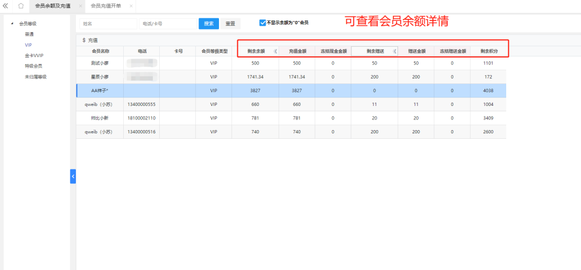The width and height of the screenshot is (581, 270).
Task: Collapse the 会员等级 tree node
Action: [x=12, y=24]
